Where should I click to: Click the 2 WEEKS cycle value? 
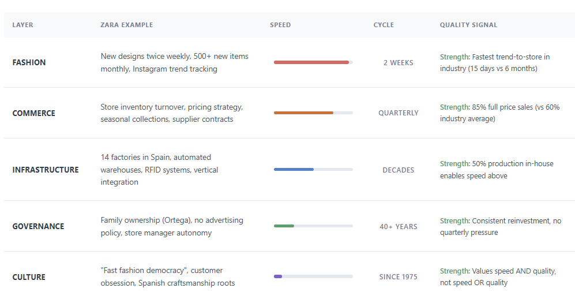click(x=399, y=62)
